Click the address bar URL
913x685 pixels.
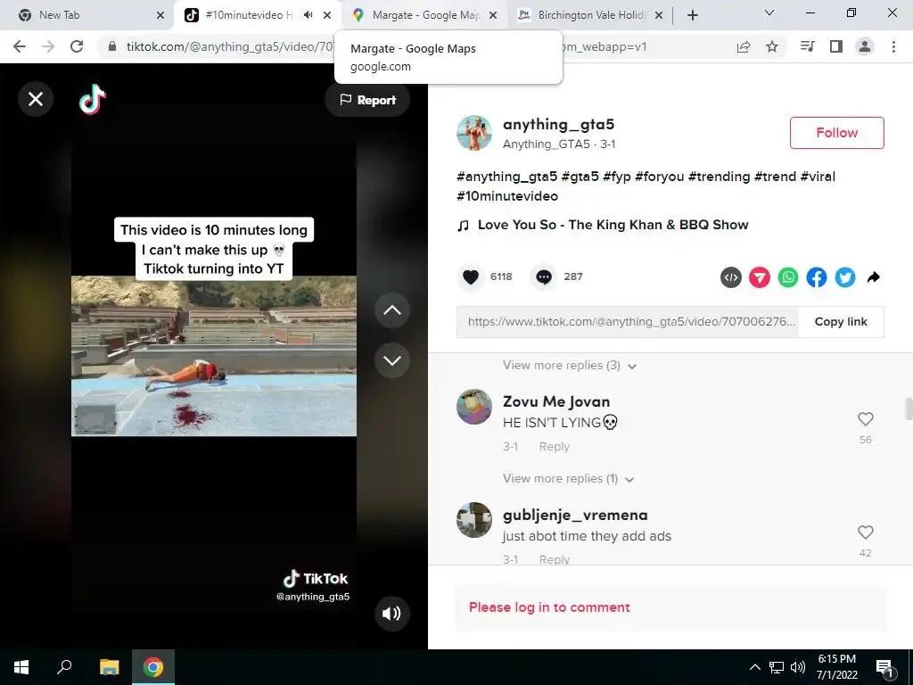pos(230,46)
